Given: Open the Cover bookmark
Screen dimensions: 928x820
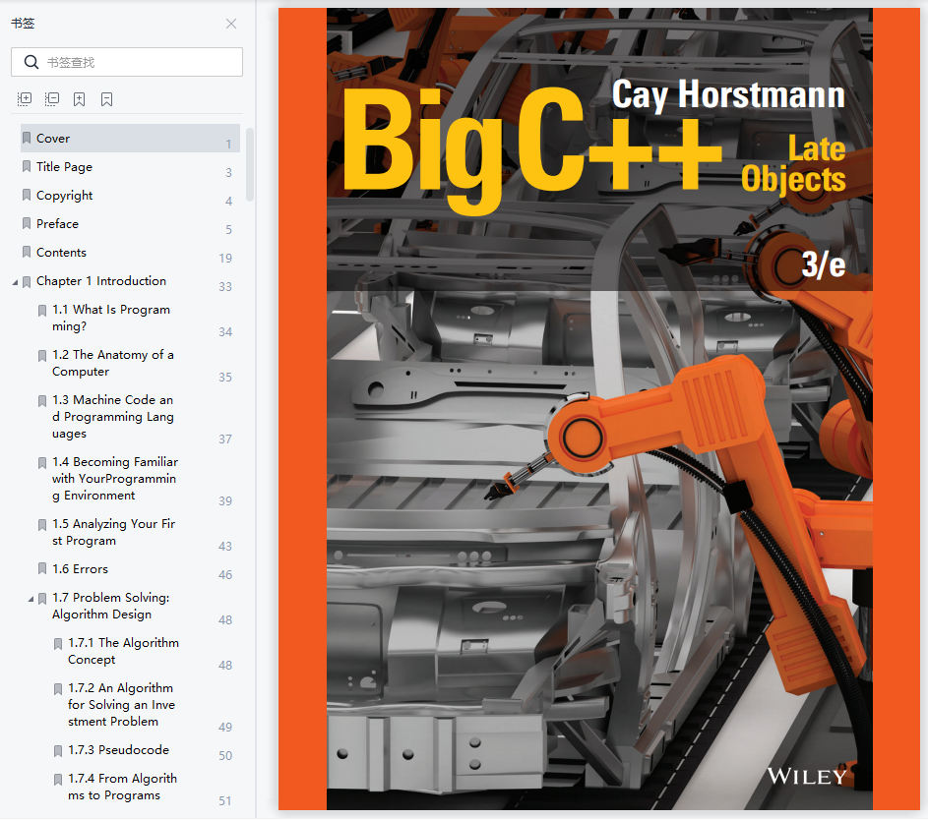Looking at the screenshot, I should [x=130, y=139].
